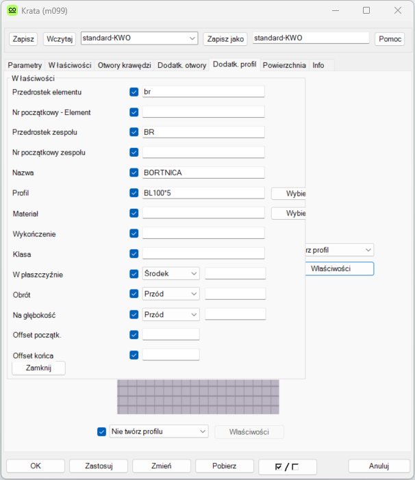Expand the Obrót dropdown

pos(171,294)
